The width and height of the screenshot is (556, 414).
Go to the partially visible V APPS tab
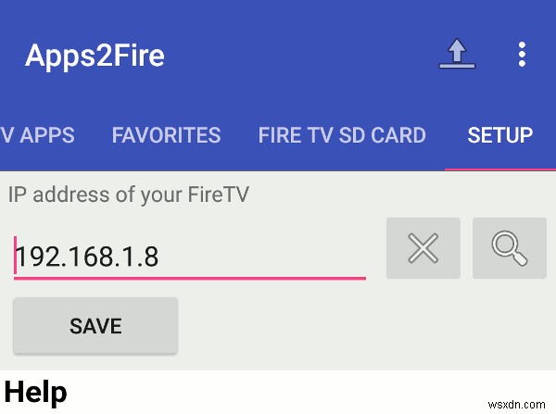click(37, 135)
